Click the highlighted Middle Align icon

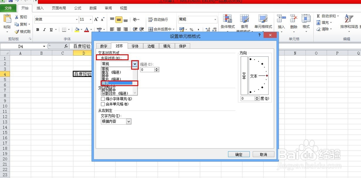coord(119,19)
